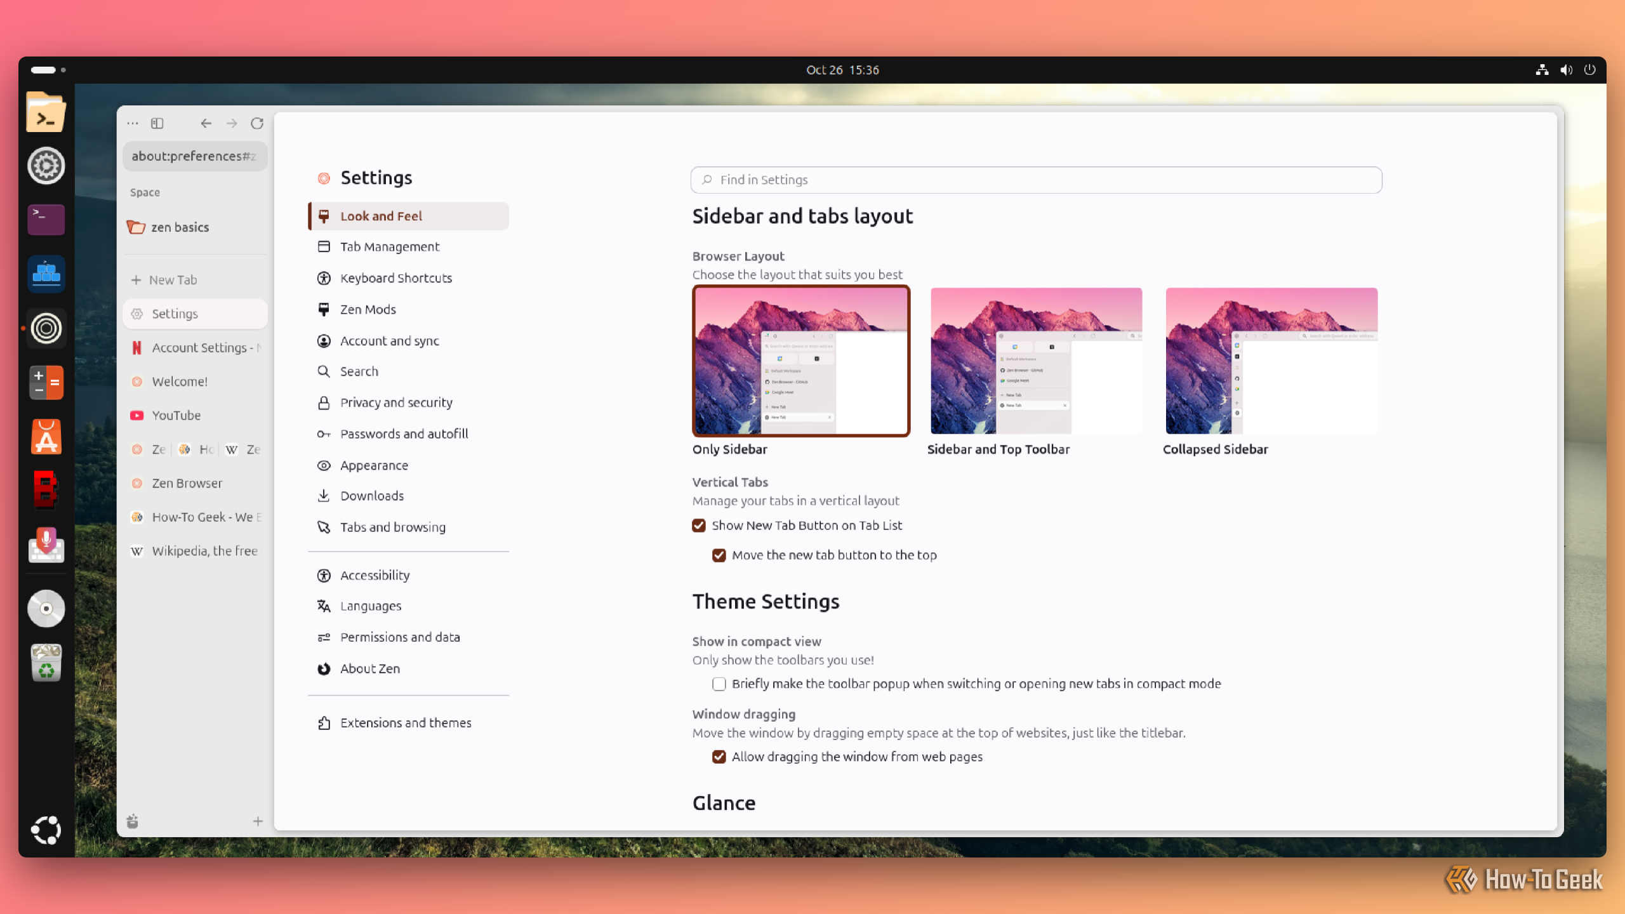Click the bottom-left sidebar mods icon
The image size is (1625, 914).
(132, 821)
